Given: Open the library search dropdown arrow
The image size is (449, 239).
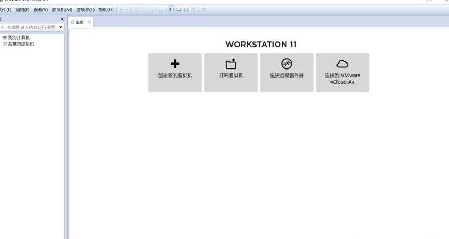Looking at the screenshot, I should [x=61, y=27].
